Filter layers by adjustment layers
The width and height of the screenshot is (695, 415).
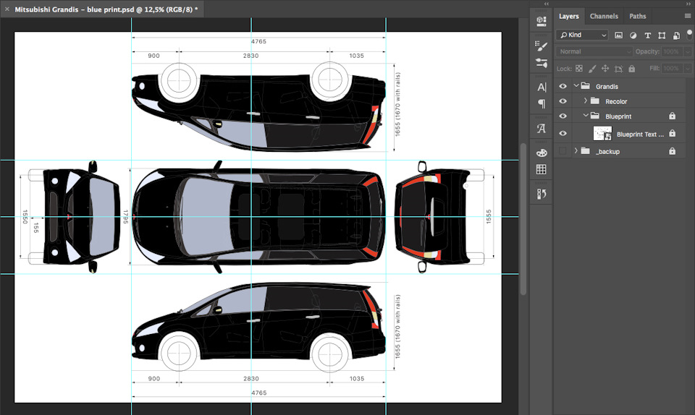click(633, 35)
